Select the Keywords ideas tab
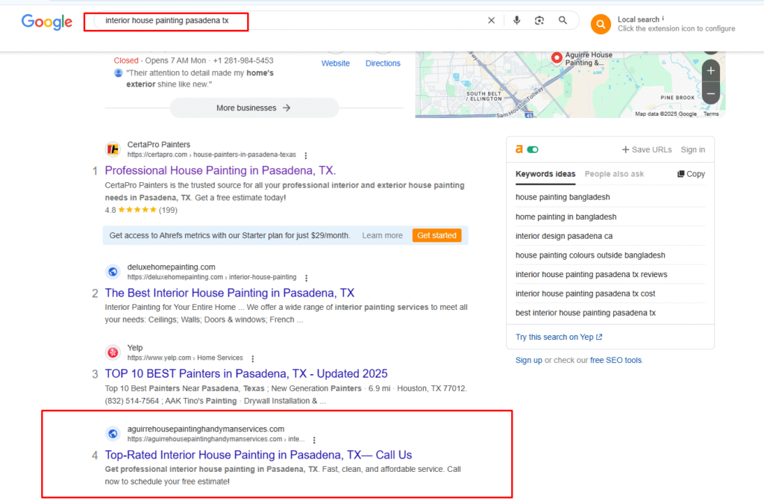The height and width of the screenshot is (504, 764). 545,174
